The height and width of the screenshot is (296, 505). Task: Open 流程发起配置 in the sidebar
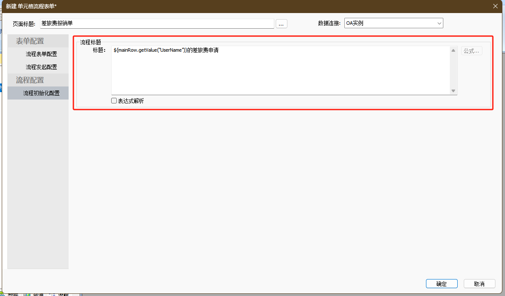pos(41,67)
